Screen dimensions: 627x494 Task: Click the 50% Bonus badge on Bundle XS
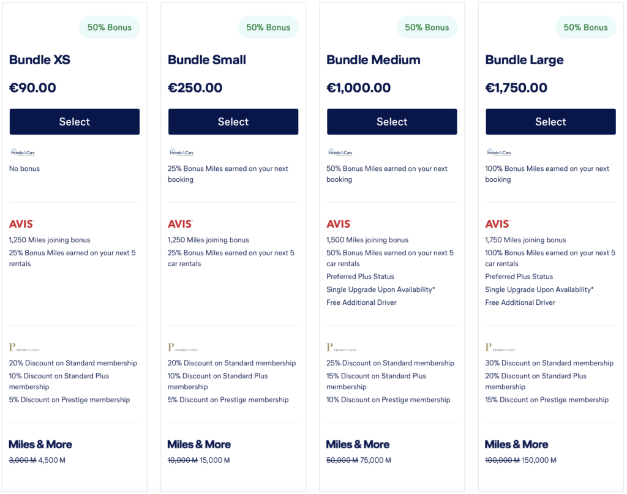tap(110, 28)
